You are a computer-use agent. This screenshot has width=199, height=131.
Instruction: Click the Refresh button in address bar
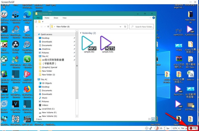point(125,27)
